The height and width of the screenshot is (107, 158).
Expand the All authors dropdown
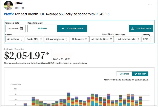coord(15,39)
